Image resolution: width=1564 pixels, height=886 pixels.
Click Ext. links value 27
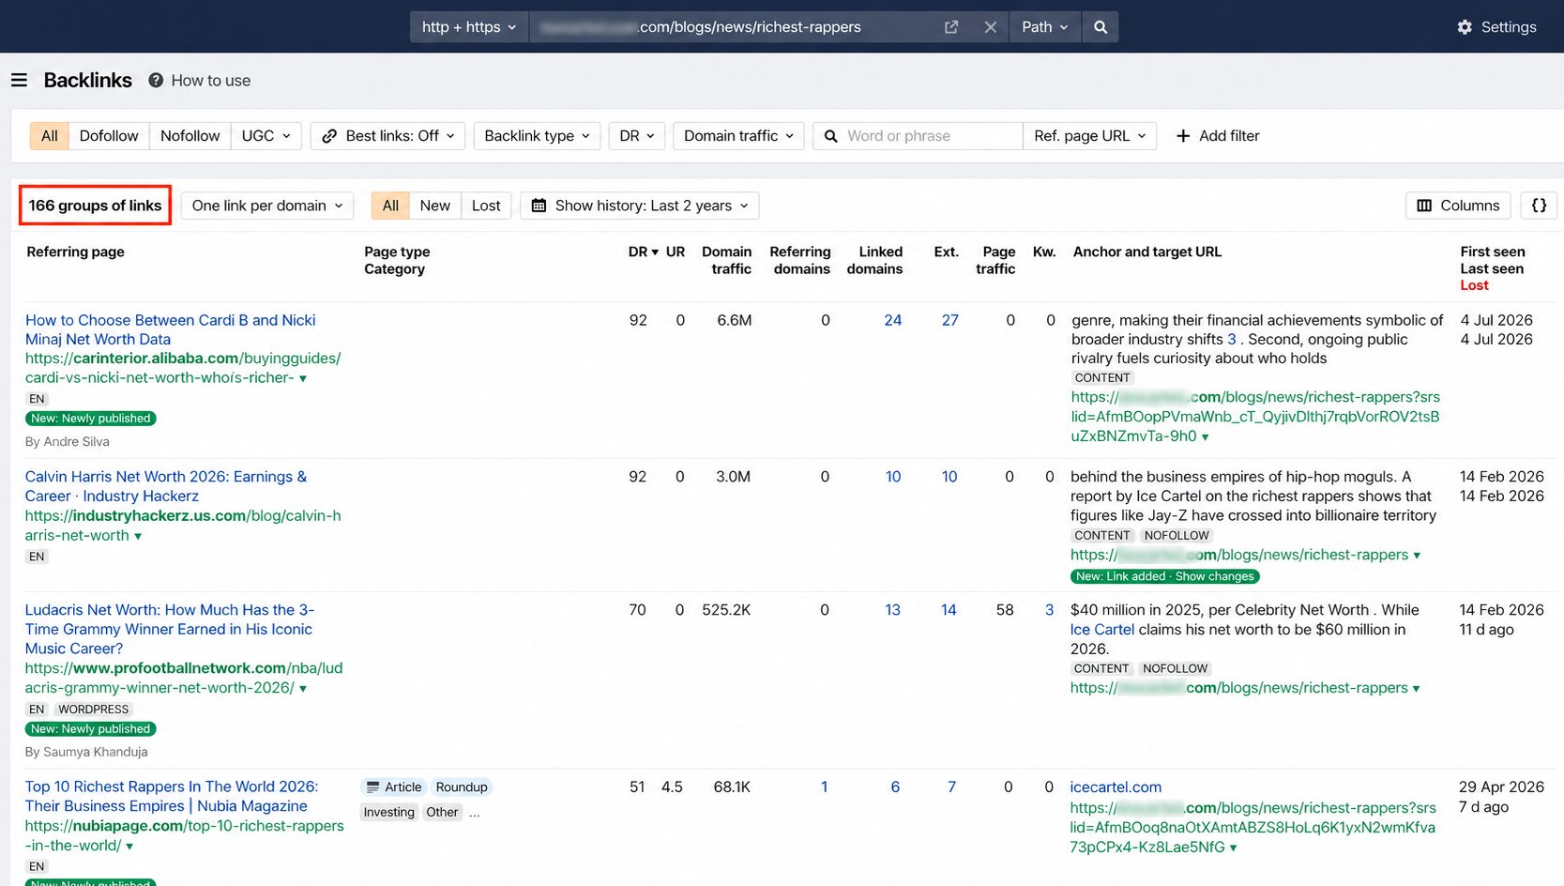click(949, 321)
